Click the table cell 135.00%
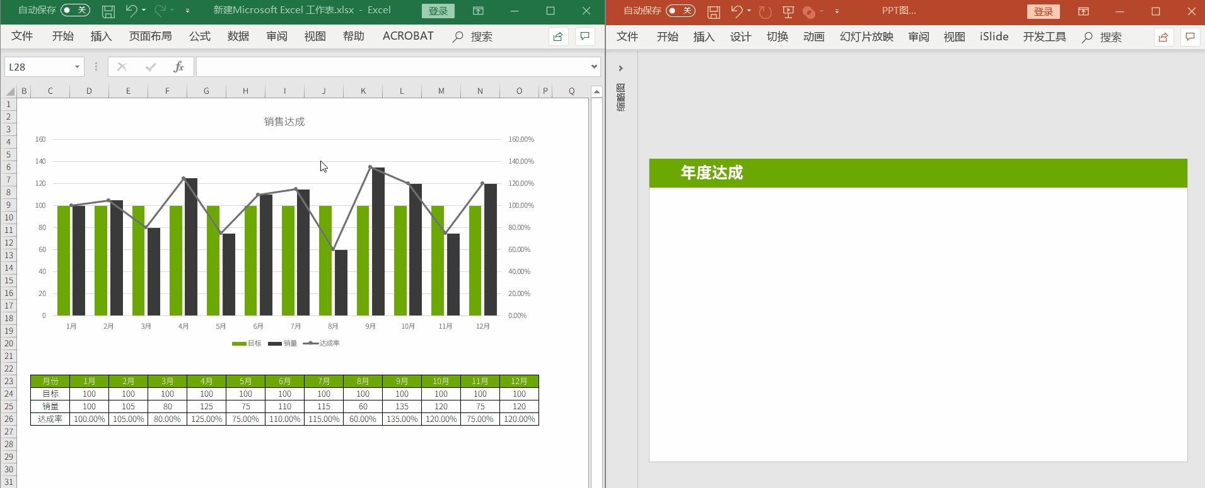Image resolution: width=1205 pixels, height=488 pixels. click(x=402, y=419)
